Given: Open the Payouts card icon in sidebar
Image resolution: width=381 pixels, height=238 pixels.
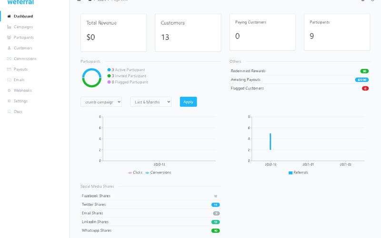Looking at the screenshot, I should tap(9, 69).
